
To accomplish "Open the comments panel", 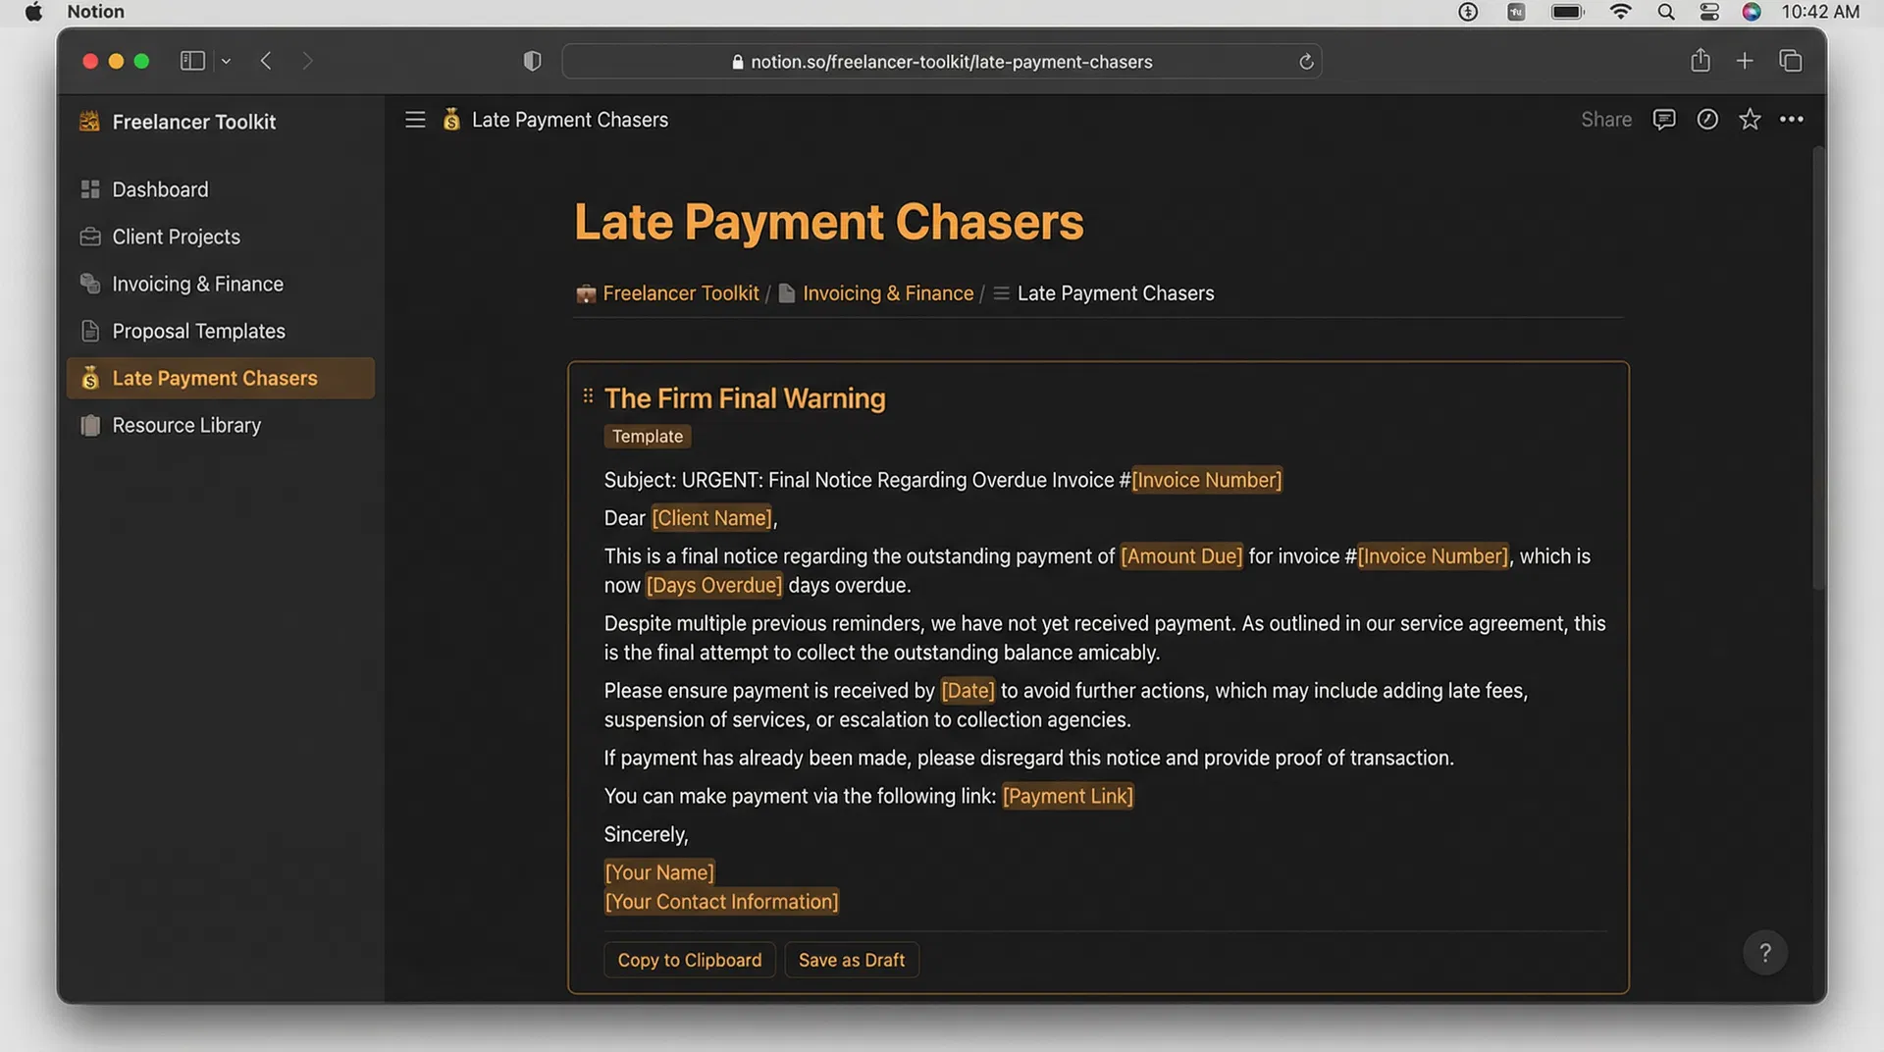I will tap(1664, 119).
